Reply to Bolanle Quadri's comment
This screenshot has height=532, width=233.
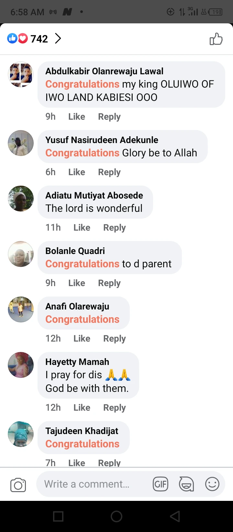[x=109, y=283]
